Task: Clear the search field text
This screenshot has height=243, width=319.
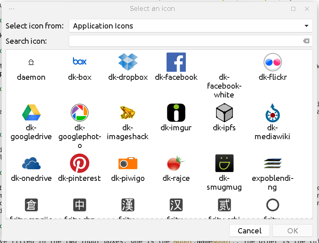Action: pos(306,41)
